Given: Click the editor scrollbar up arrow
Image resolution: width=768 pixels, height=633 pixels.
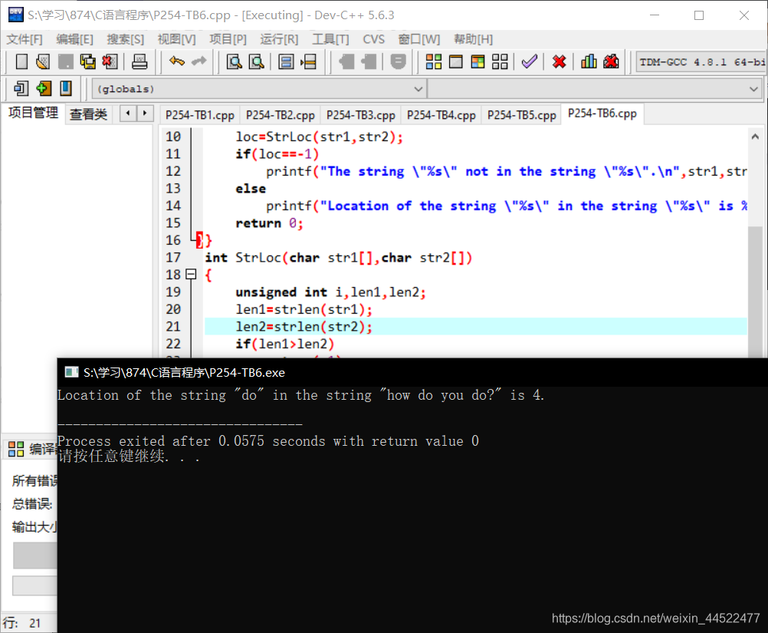Looking at the screenshot, I should (755, 137).
